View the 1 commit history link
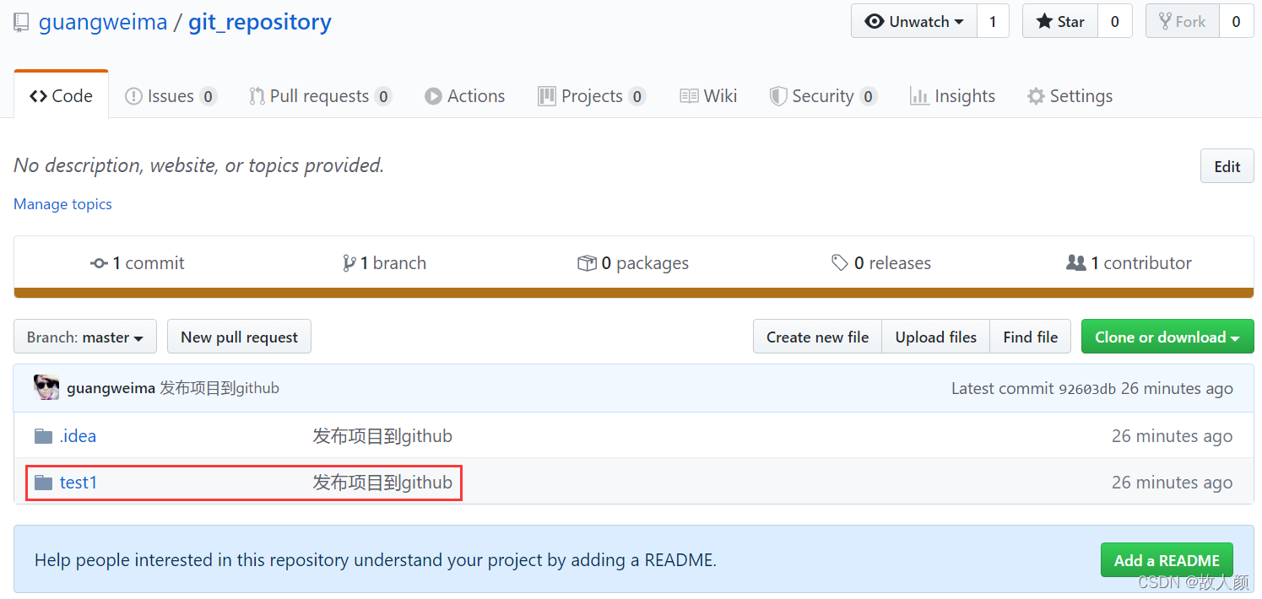 pos(138,263)
